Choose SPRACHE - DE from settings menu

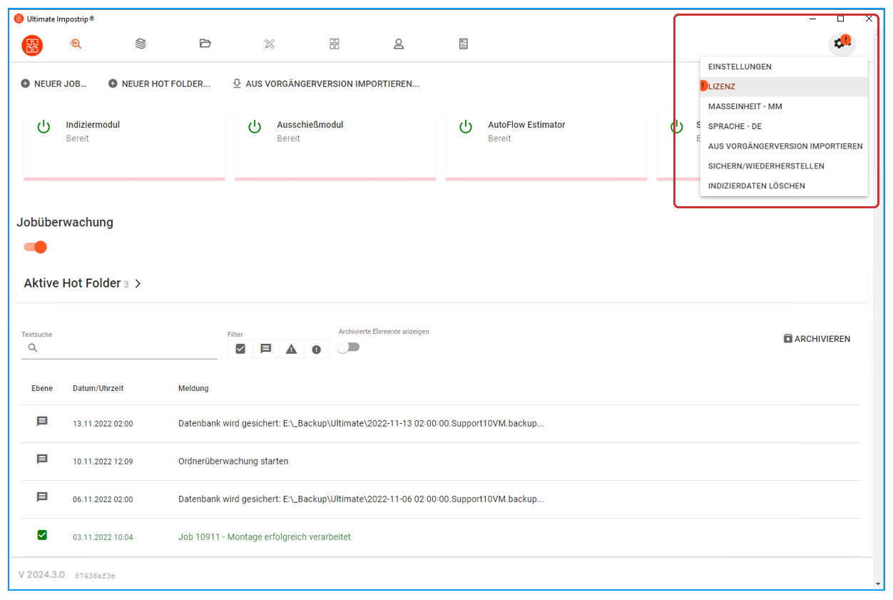(735, 126)
